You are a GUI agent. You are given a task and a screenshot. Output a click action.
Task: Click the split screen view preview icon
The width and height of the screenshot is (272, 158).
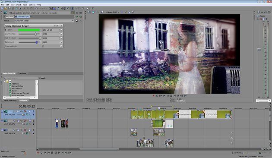[102, 13]
